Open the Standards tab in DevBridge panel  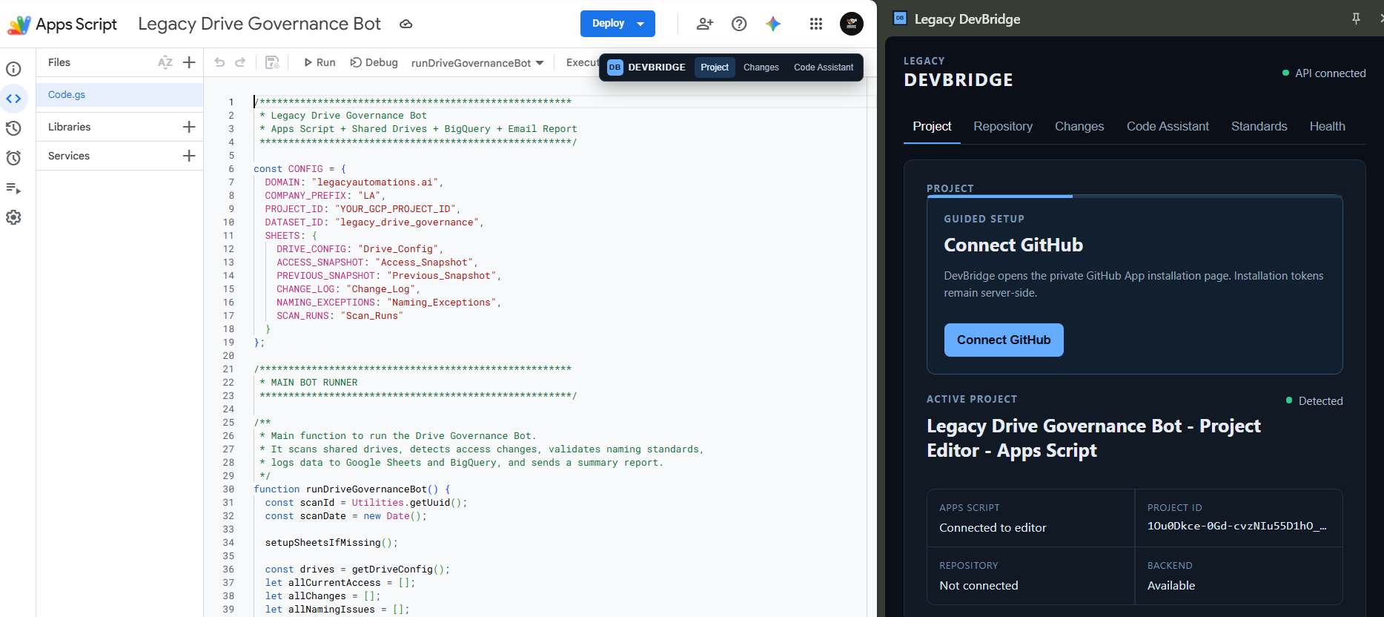click(x=1259, y=126)
